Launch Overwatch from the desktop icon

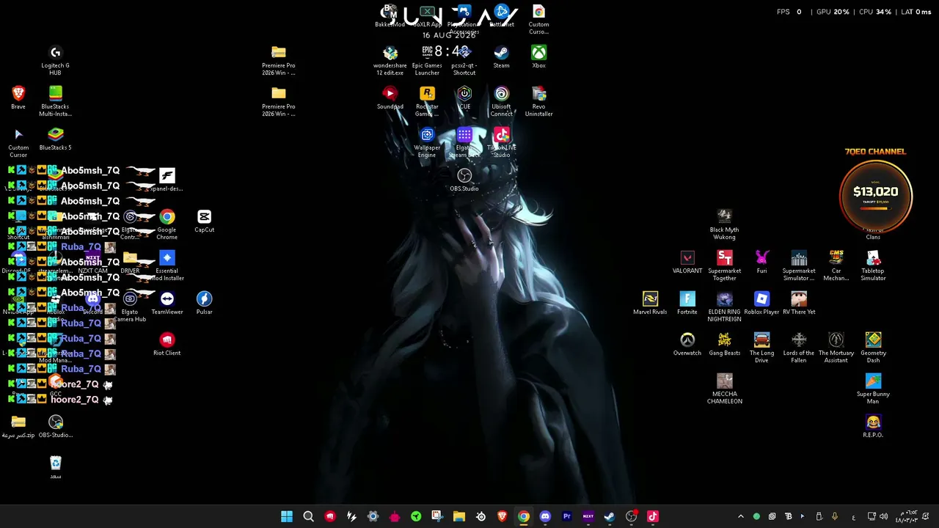[687, 344]
